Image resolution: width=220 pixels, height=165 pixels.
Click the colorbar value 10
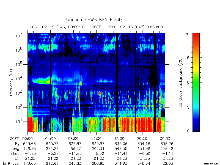187,82
